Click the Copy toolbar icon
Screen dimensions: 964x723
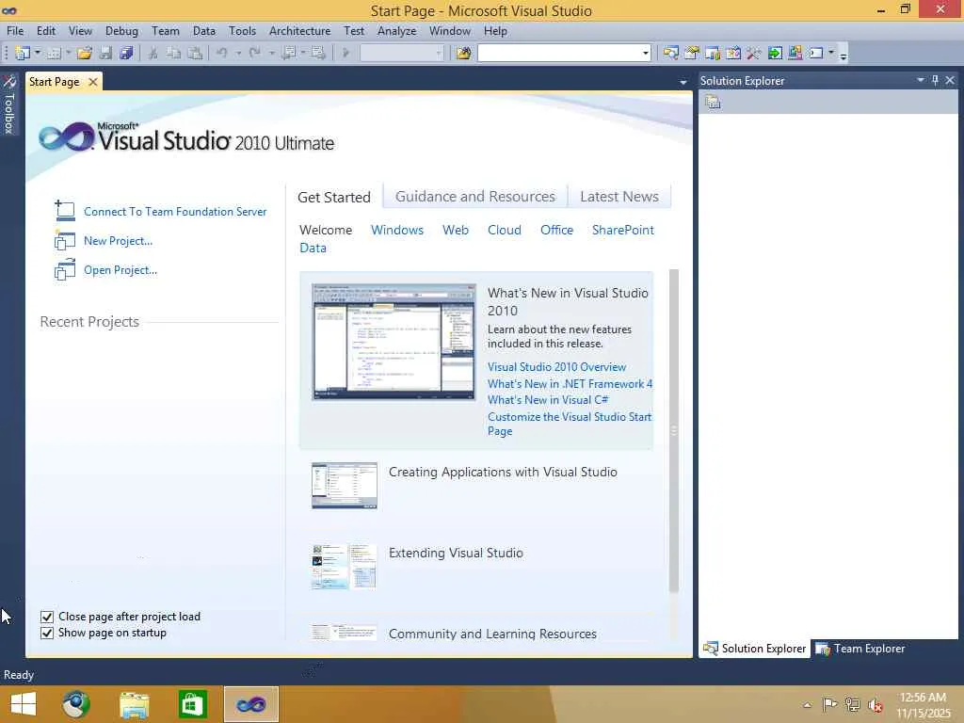coord(174,53)
